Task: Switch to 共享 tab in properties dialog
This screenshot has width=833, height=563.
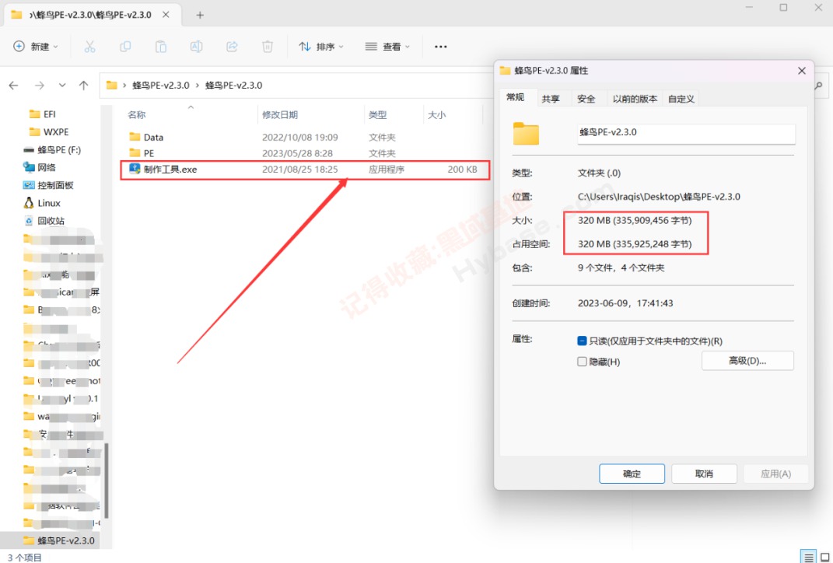Action: tap(551, 99)
